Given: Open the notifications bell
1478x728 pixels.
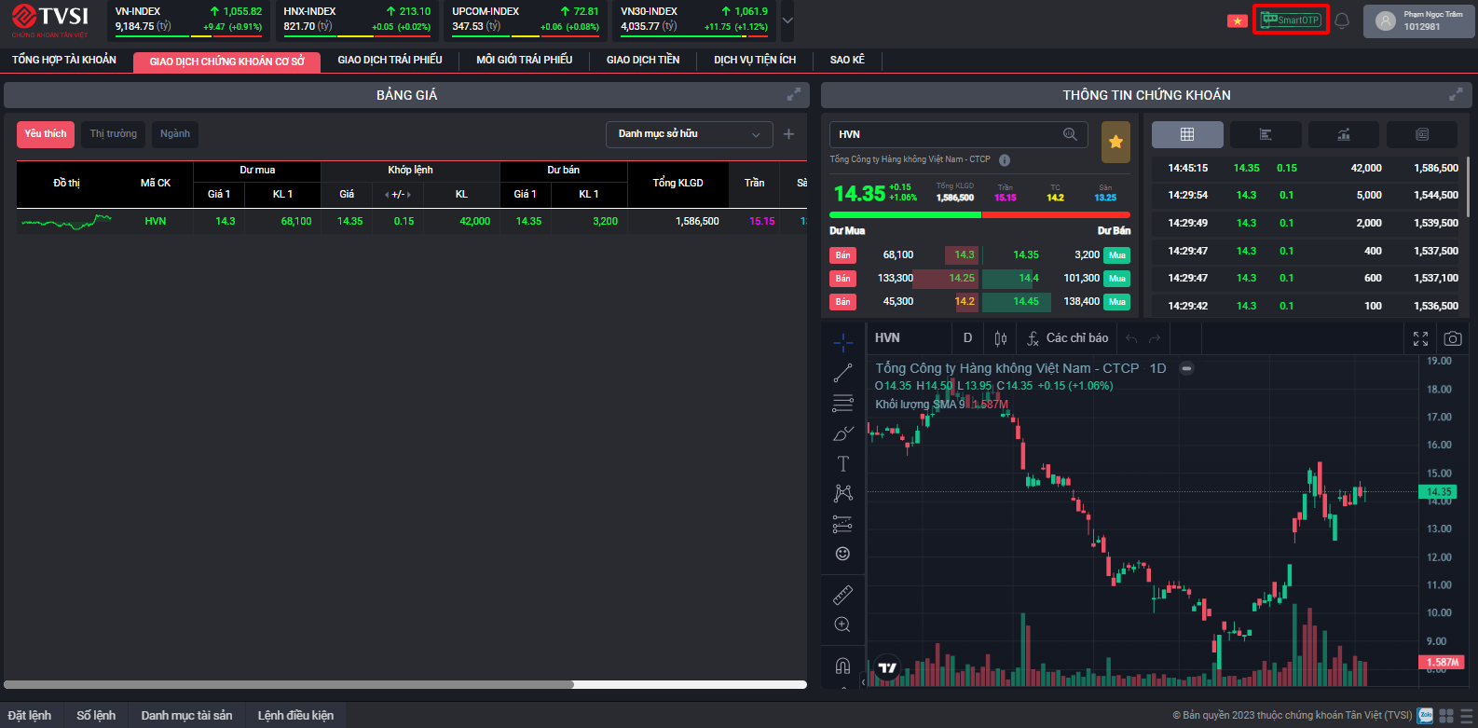Looking at the screenshot, I should point(1342,21).
